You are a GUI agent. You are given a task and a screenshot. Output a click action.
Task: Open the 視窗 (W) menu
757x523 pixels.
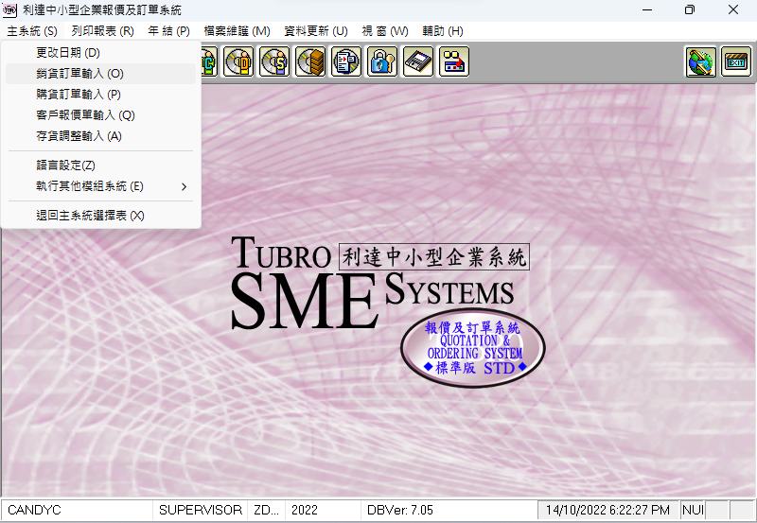385,31
